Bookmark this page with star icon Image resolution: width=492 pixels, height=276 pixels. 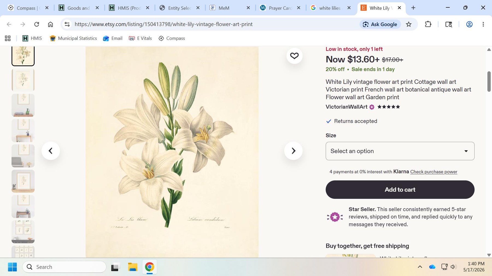409,24
